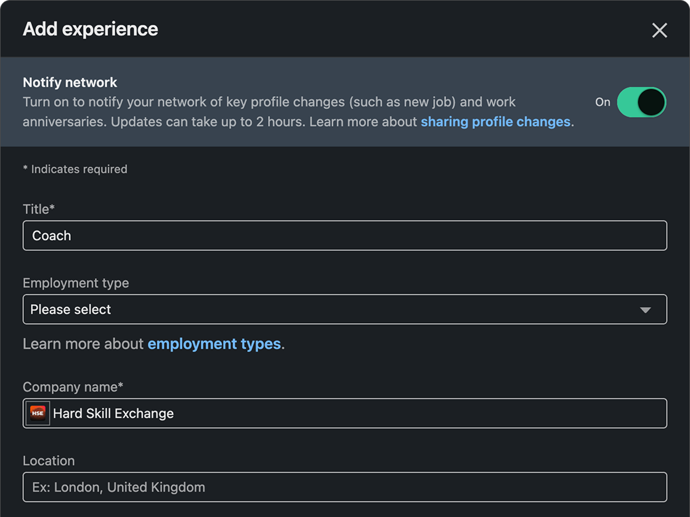The width and height of the screenshot is (690, 517).
Task: Click the On label beside the switch
Action: pyautogui.click(x=603, y=102)
